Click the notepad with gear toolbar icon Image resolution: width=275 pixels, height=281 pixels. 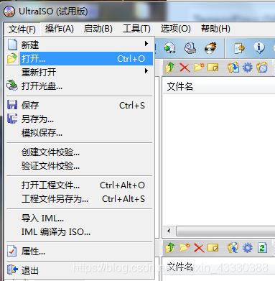[x=239, y=48]
